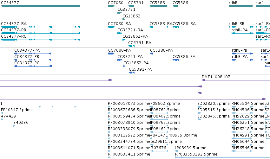
Task: Click transcript label CG13862-RA
Action: tap(135, 36)
